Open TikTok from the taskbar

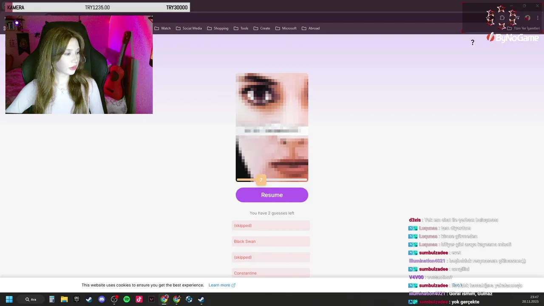[x=139, y=299]
